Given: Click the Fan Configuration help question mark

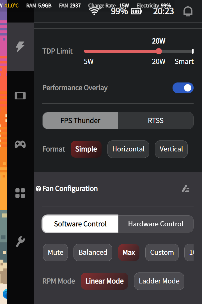Looking at the screenshot, I should coord(38,189).
